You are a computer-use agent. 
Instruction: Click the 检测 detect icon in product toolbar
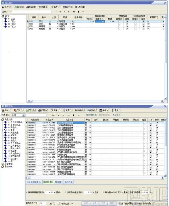point(89,110)
